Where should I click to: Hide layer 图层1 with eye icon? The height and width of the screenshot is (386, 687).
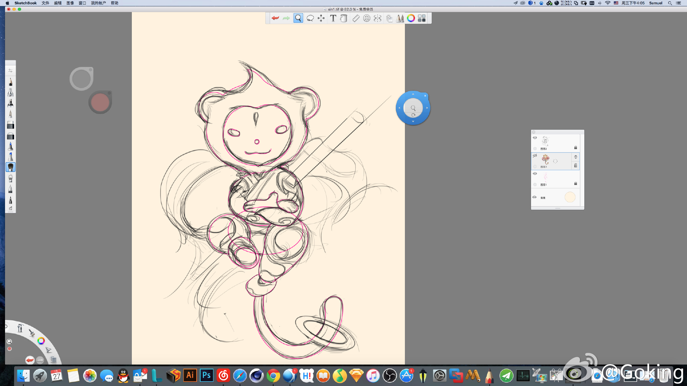pos(535,174)
